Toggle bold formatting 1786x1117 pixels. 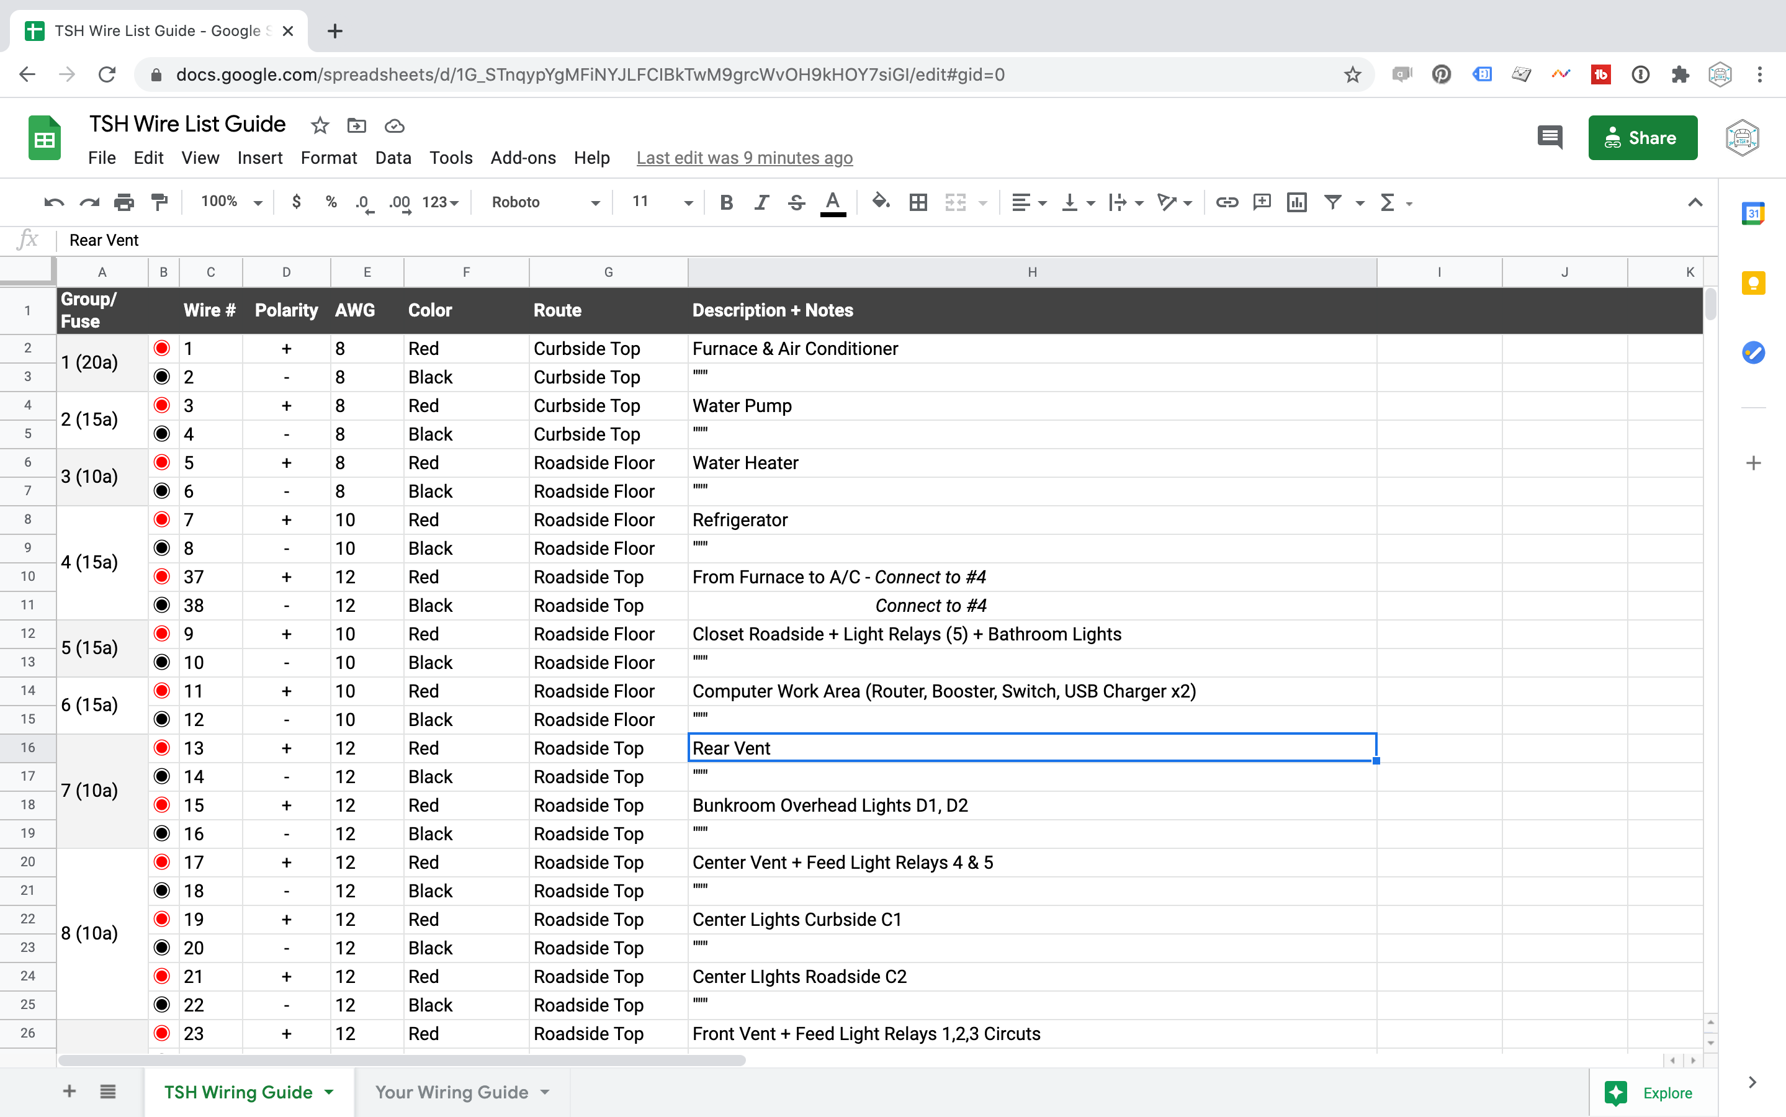726,202
